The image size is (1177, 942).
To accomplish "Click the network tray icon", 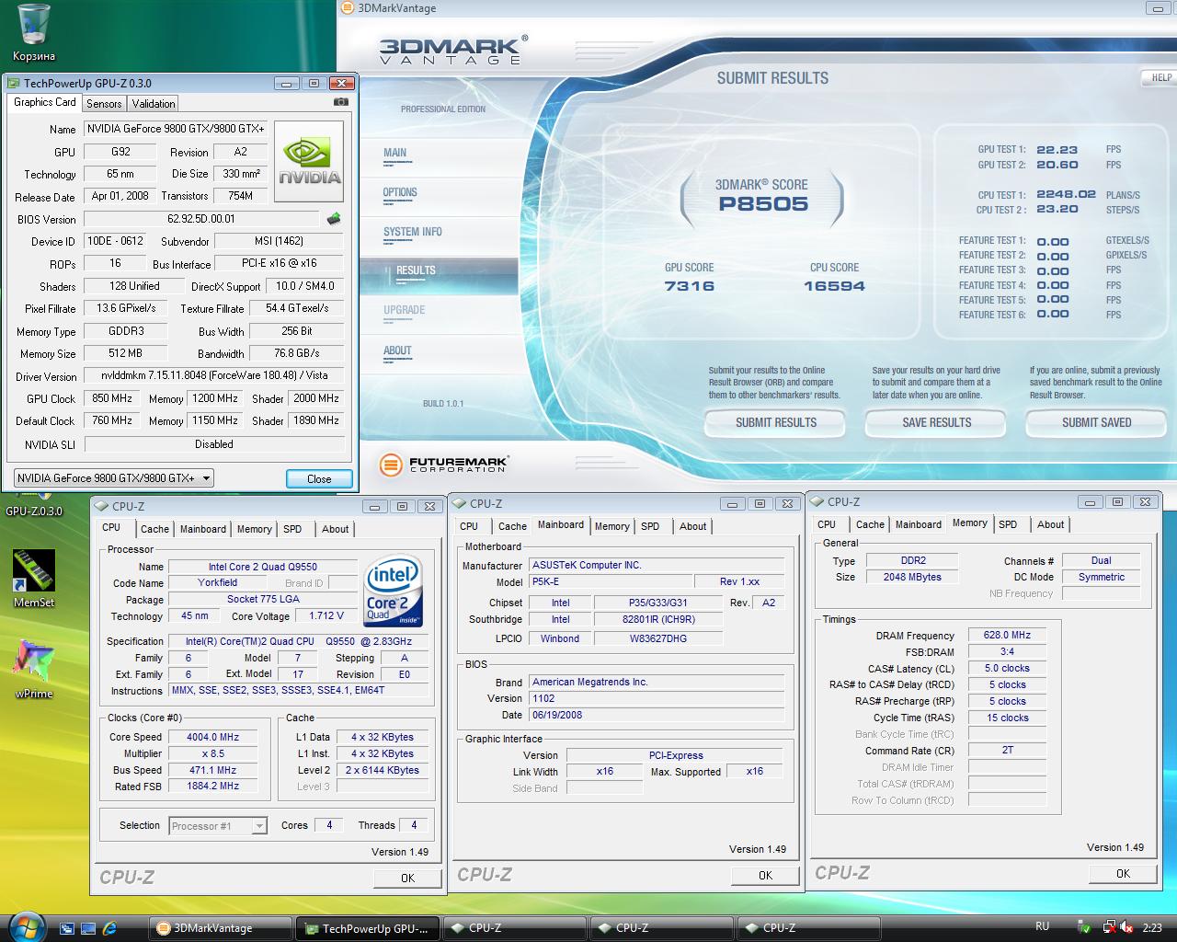I will click(x=1109, y=927).
